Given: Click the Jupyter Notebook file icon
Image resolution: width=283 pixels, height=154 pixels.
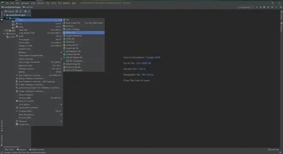Looking at the screenshot, I should tap(64, 36).
